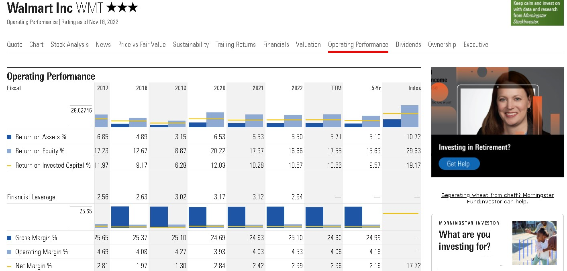The image size is (567, 271).
Task: Switch to the Valuation tab
Action: click(x=308, y=44)
